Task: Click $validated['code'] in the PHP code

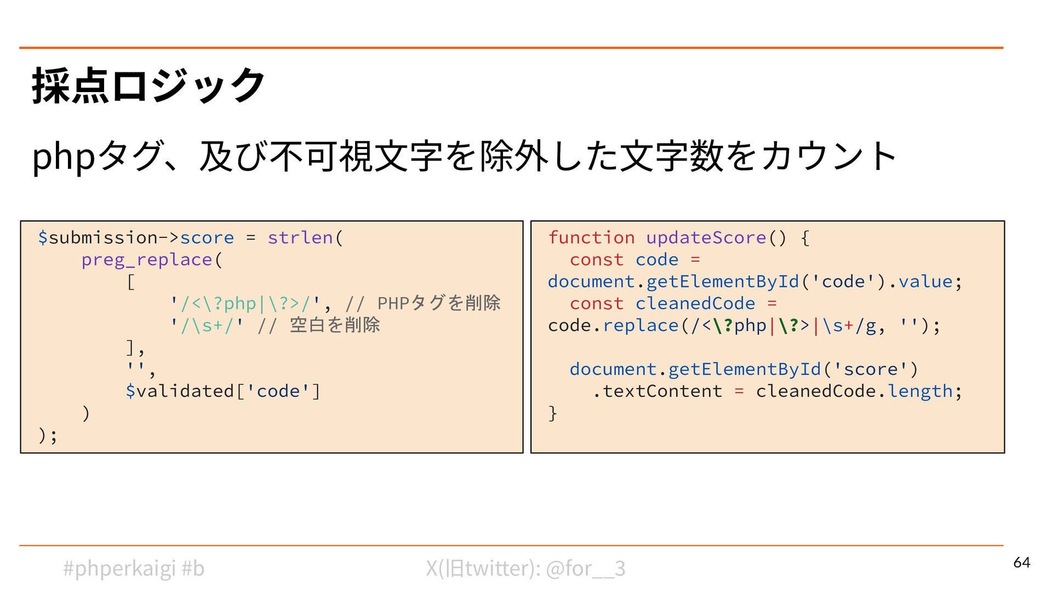Action: click(222, 391)
